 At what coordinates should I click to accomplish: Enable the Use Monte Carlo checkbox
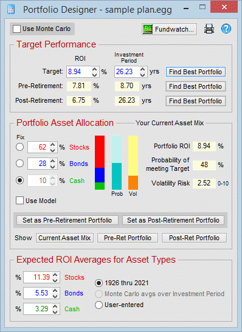pos(17,29)
